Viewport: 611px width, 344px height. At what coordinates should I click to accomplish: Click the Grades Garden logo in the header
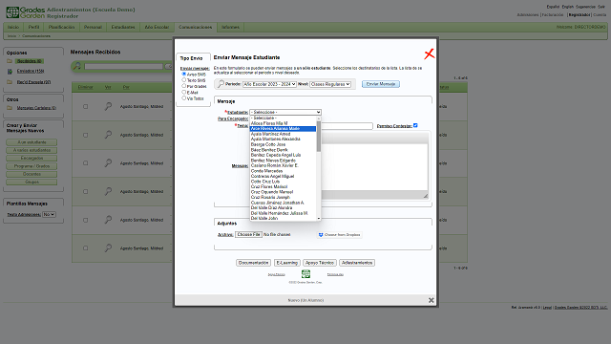pyautogui.click(x=26, y=12)
